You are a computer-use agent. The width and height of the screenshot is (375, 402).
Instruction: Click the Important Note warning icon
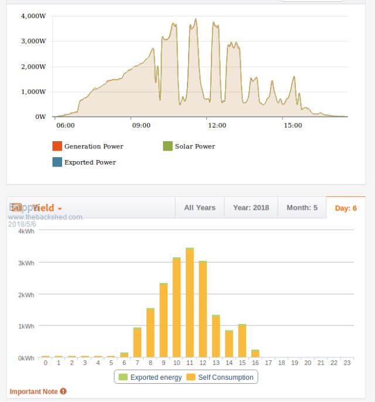coord(63,391)
